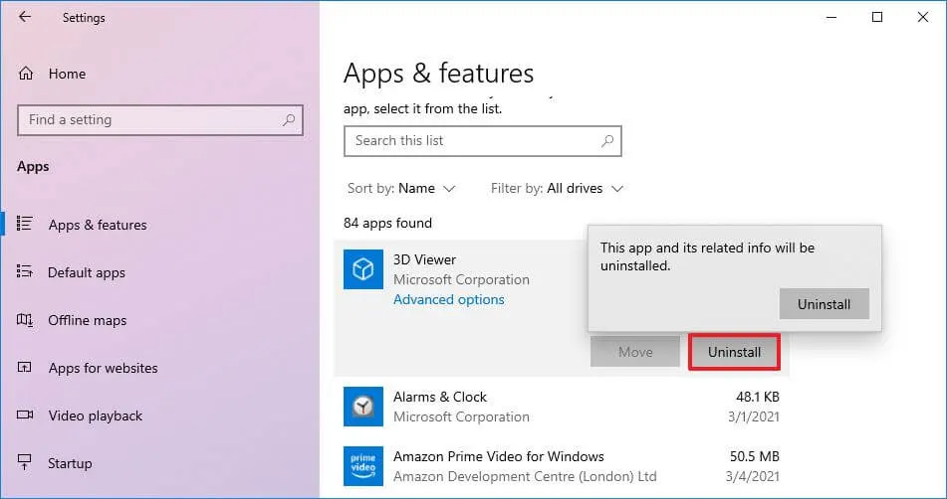Click Microsoft Corporation under Alarms & Clock

461,416
